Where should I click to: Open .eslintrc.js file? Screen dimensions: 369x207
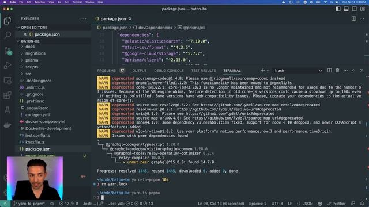click(x=35, y=87)
